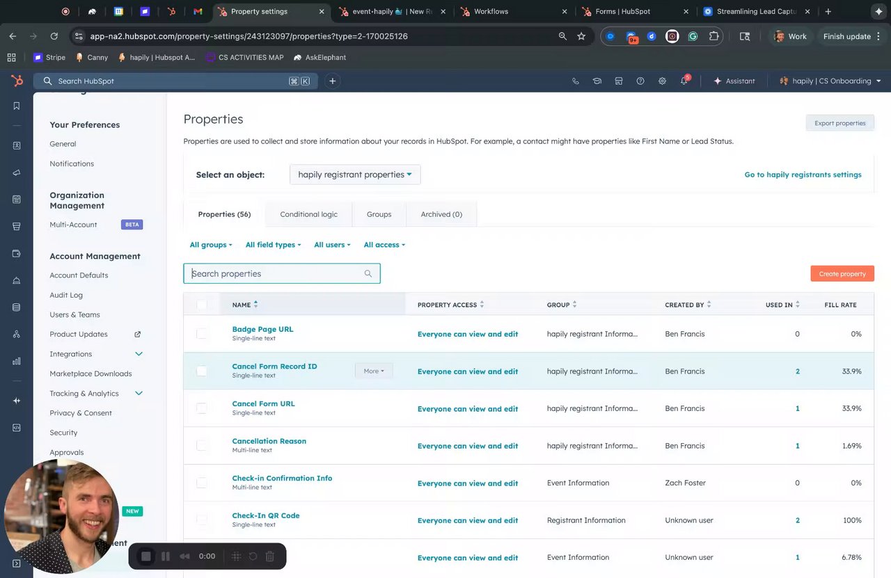Pause the screen recording
Image resolution: width=891 pixels, height=578 pixels.
166,556
